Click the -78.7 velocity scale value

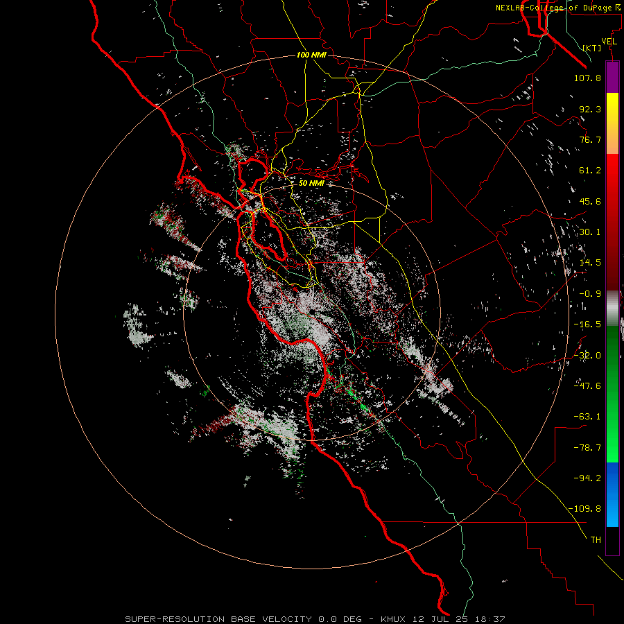tap(587, 448)
